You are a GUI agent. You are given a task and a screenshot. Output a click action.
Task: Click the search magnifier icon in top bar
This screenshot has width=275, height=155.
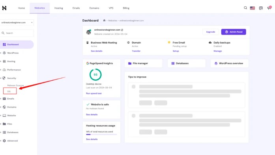[245, 8]
